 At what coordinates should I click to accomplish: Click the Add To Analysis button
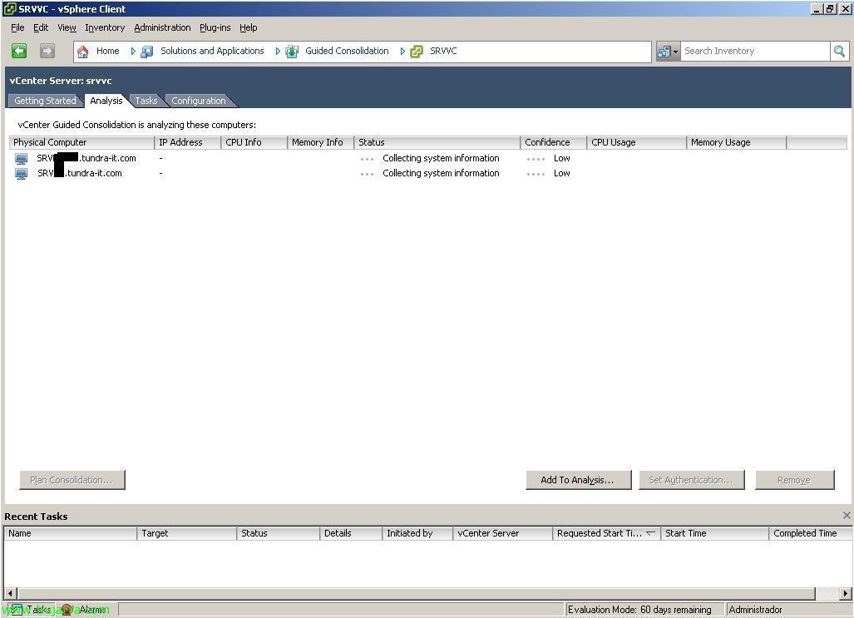pyautogui.click(x=578, y=480)
